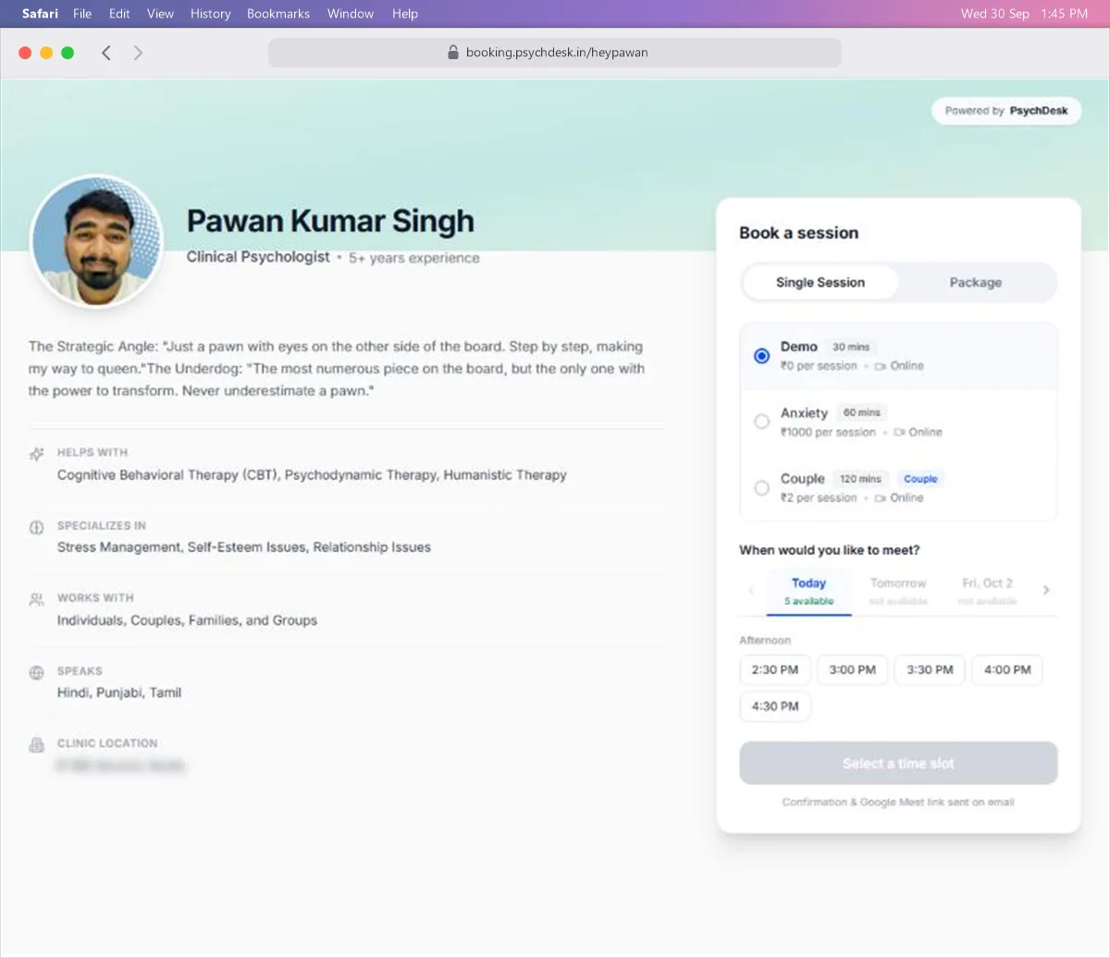Open the Help menu
Viewport: 1110px width, 958px height.
coord(405,14)
